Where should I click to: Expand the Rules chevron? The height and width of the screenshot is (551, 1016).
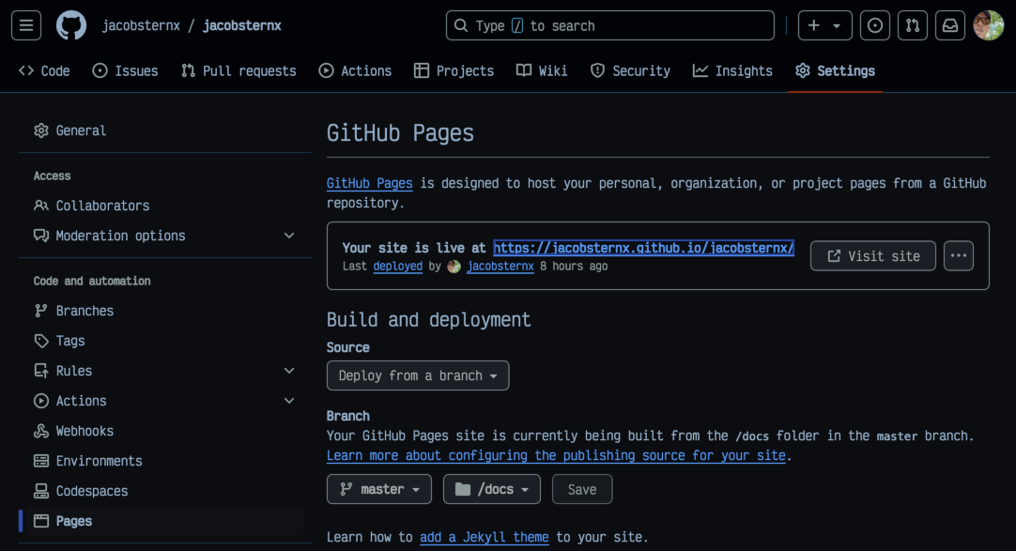pos(289,371)
